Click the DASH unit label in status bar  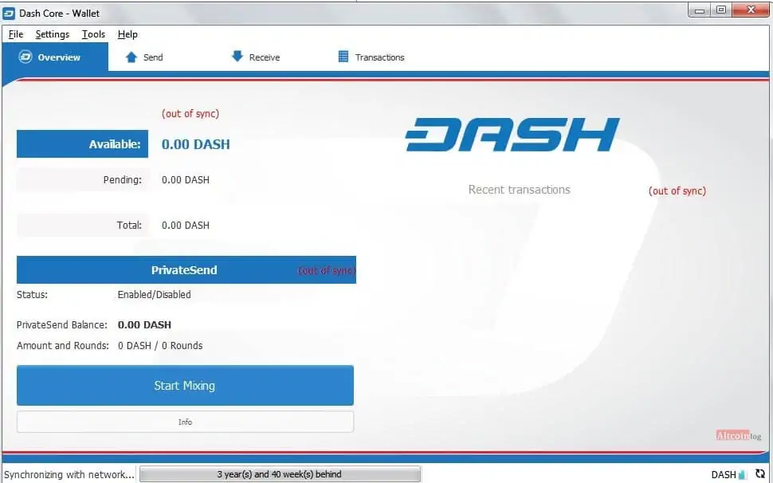point(724,474)
